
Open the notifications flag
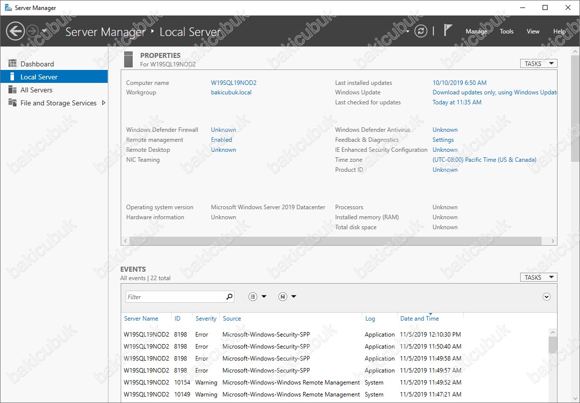tap(447, 30)
